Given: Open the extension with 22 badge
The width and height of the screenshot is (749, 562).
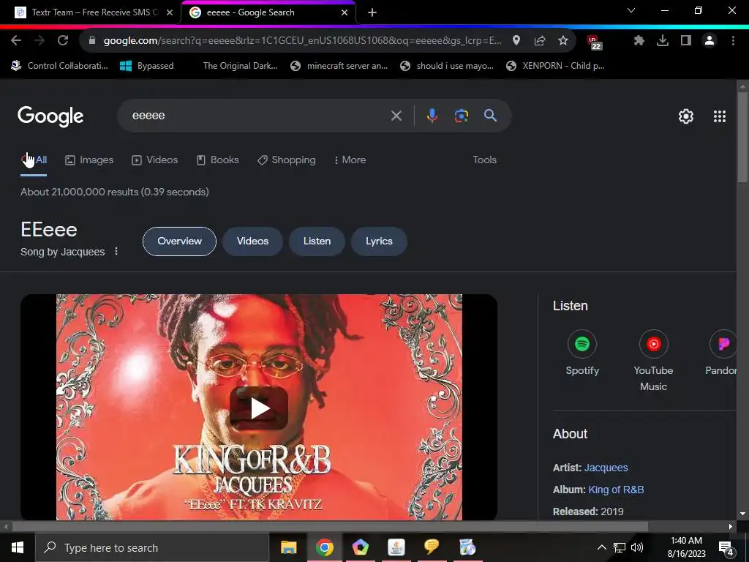Looking at the screenshot, I should (594, 42).
